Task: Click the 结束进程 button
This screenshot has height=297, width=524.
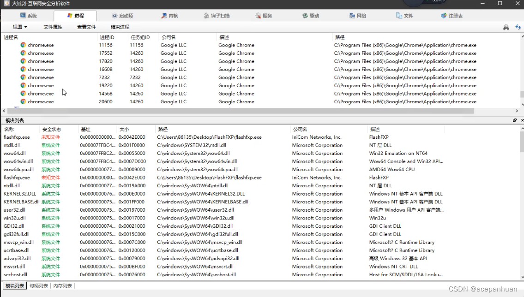Action: pyautogui.click(x=120, y=27)
